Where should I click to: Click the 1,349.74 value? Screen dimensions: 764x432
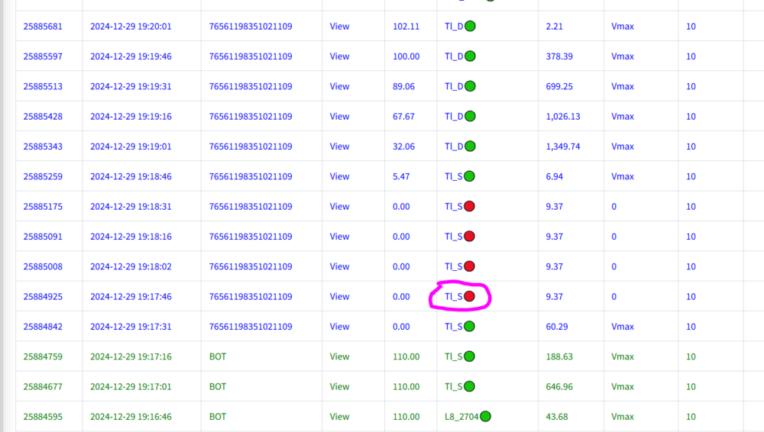563,147
